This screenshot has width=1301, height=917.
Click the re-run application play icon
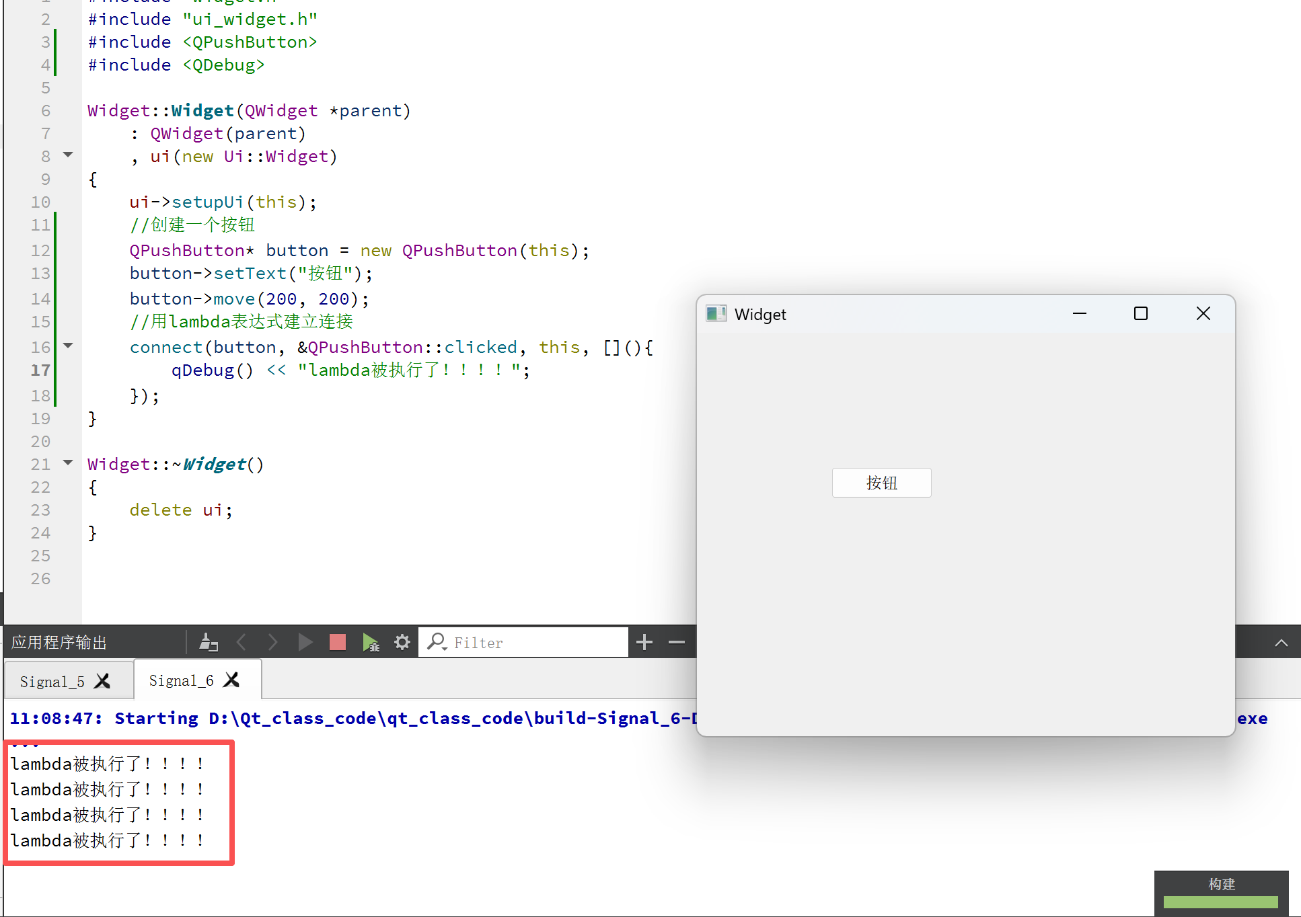point(305,643)
